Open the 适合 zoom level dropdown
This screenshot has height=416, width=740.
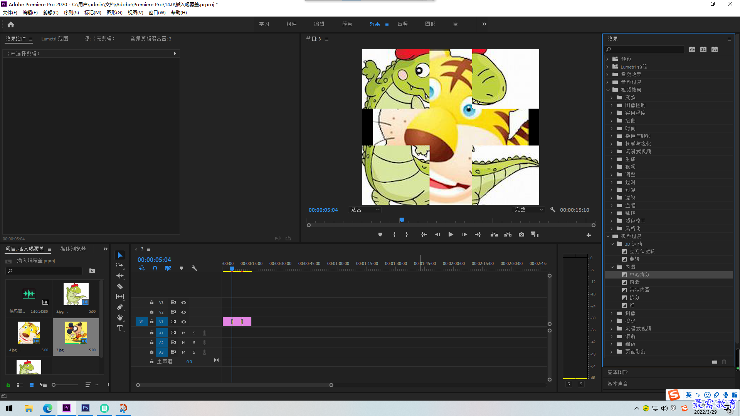click(365, 210)
